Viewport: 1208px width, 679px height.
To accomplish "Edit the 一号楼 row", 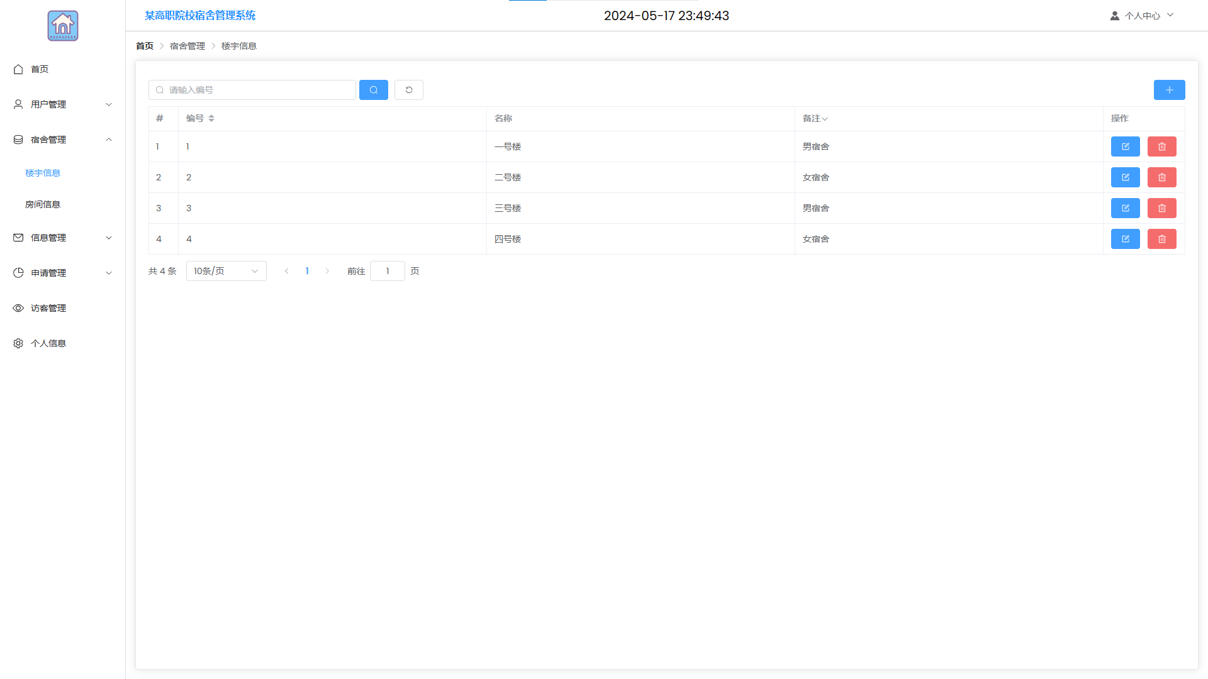I will click(1125, 146).
